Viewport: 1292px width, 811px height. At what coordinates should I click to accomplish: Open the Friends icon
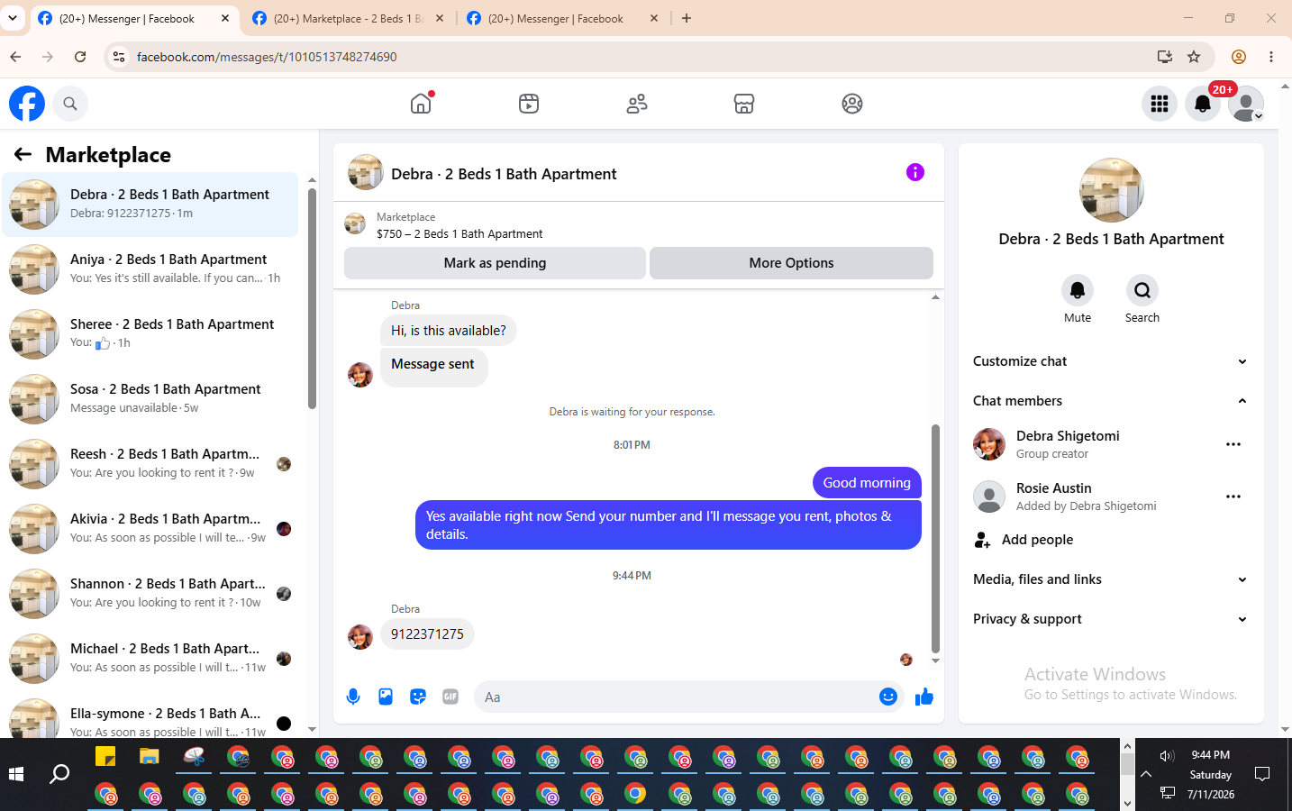[x=637, y=104]
